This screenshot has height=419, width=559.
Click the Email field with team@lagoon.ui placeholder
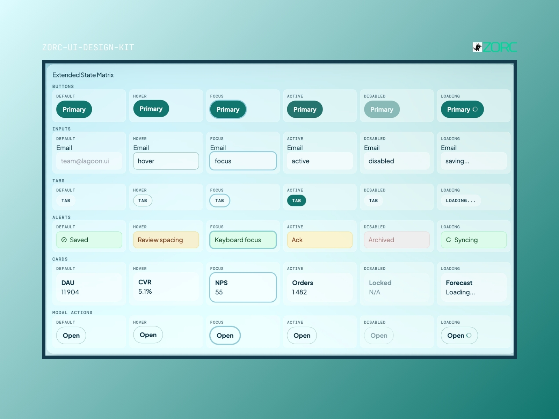click(x=89, y=161)
